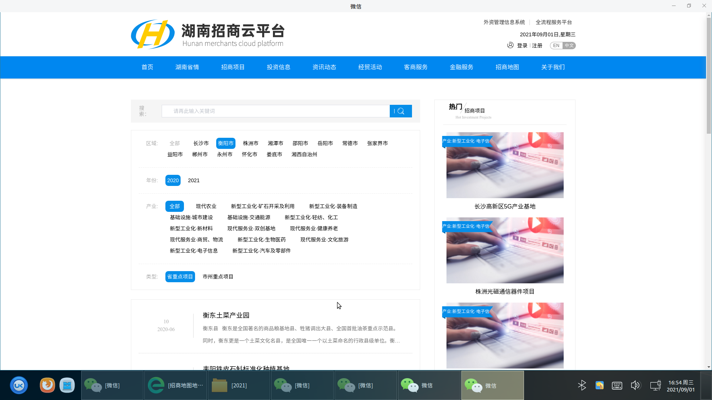Open the 投资信息 navigation tab
Image resolution: width=712 pixels, height=400 pixels.
(278, 67)
